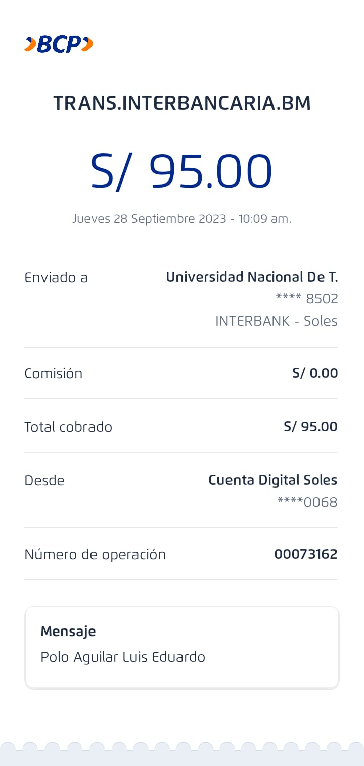Click the Comisión label
Image resolution: width=364 pixels, height=766 pixels.
coord(53,373)
